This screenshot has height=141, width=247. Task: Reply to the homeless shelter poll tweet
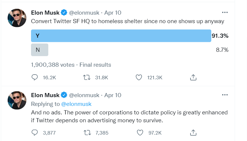coord(35,77)
